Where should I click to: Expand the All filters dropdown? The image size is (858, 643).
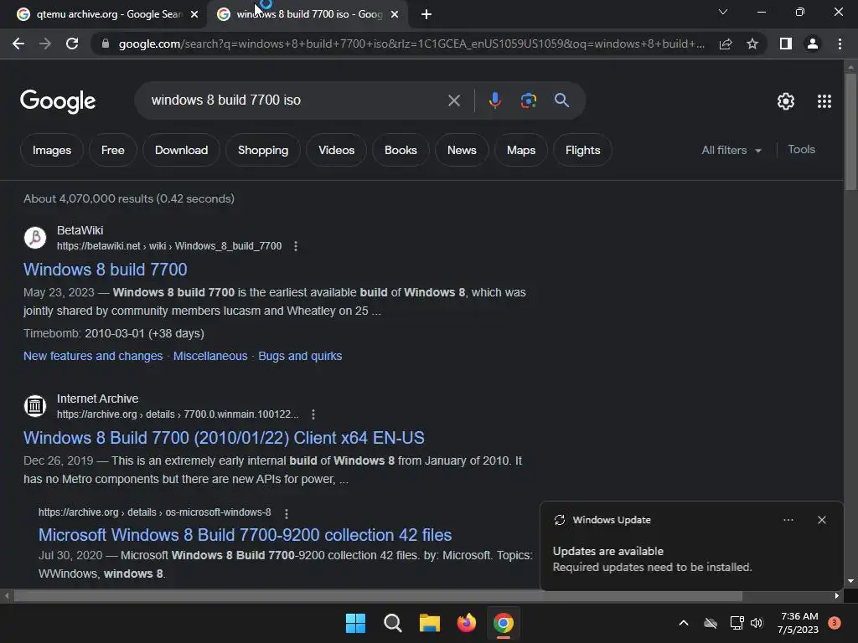pyautogui.click(x=731, y=151)
